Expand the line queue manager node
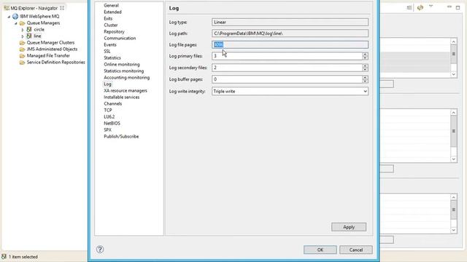Screen dimensions: 467x262 tap(23, 36)
